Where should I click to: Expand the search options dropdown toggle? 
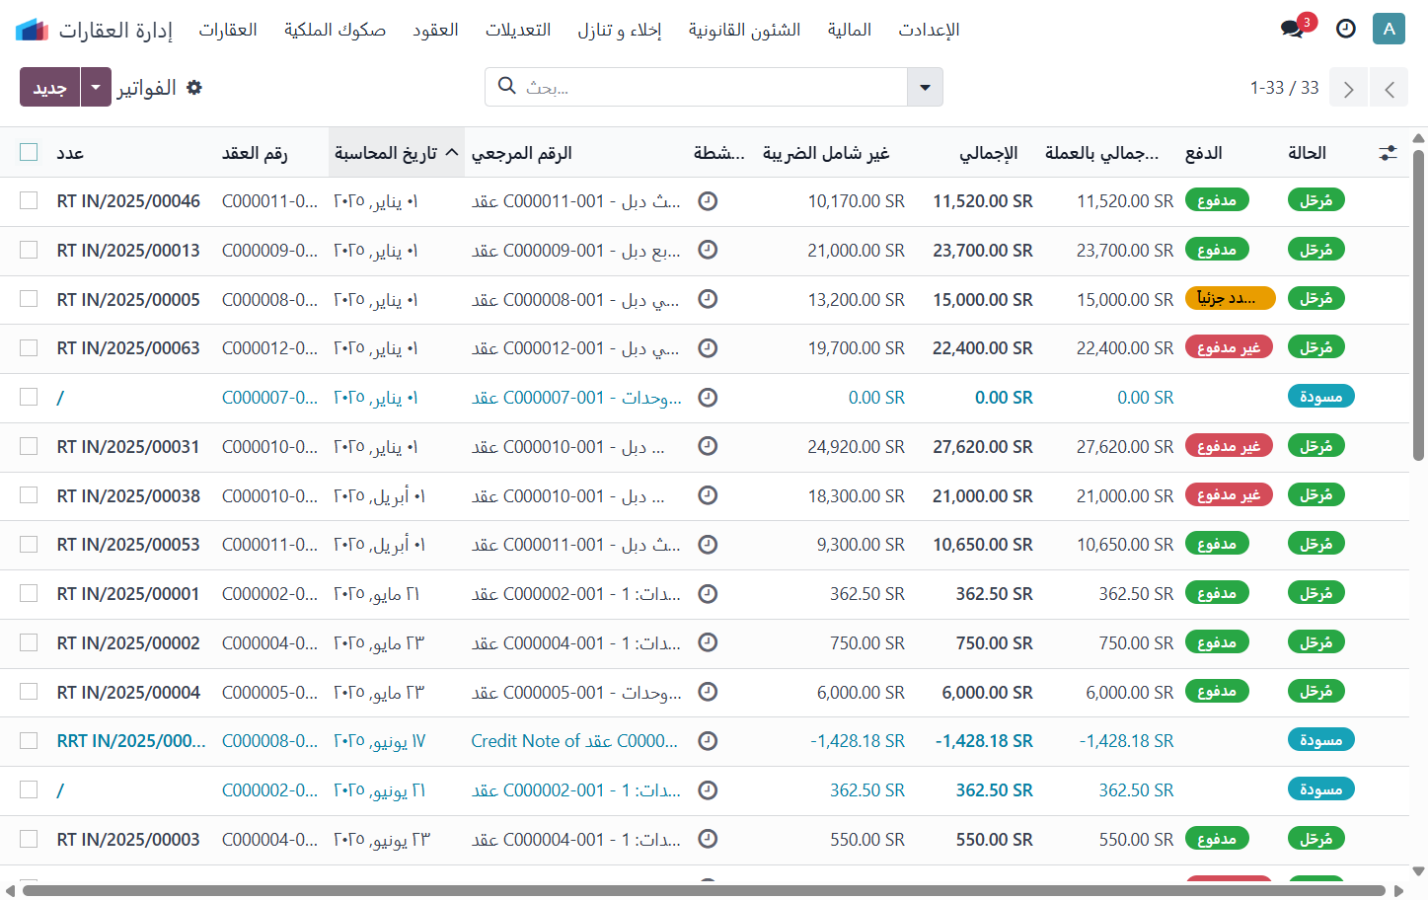tap(925, 87)
